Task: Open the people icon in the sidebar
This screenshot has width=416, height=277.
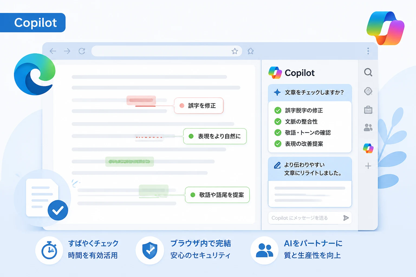Action: tap(368, 127)
